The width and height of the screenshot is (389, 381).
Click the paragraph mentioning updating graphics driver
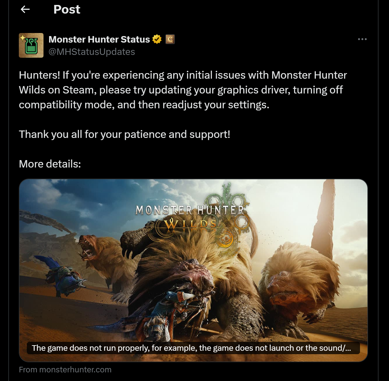[x=183, y=90]
